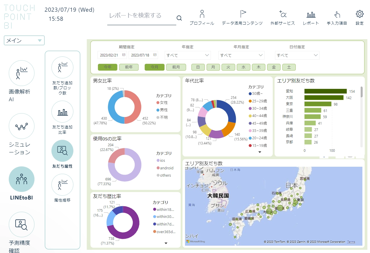Open 外部サービス external services icon
Image resolution: width=370 pixels, height=253 pixels.
click(x=283, y=14)
